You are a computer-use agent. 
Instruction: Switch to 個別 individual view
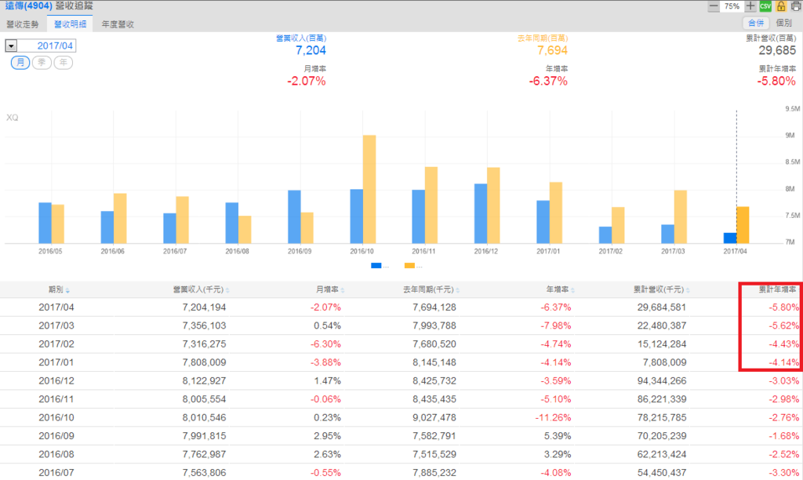(784, 23)
